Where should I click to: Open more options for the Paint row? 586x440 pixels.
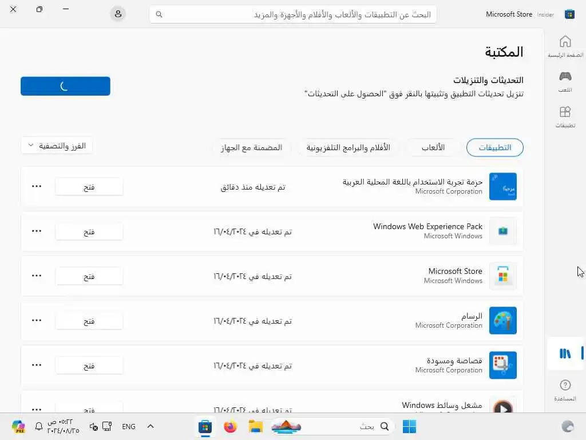[37, 320]
